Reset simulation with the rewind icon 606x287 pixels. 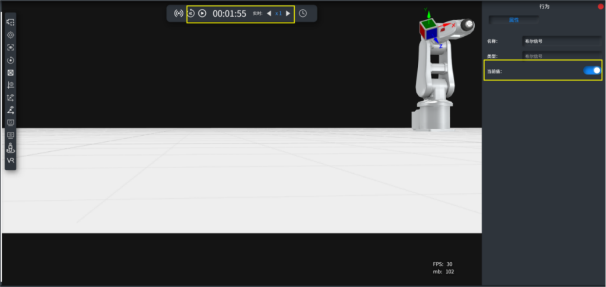(x=191, y=13)
